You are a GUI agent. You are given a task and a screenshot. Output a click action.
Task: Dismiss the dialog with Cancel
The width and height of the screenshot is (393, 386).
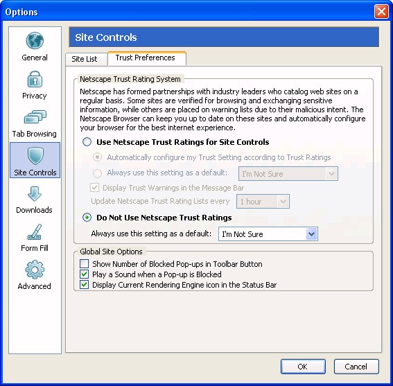(x=356, y=367)
